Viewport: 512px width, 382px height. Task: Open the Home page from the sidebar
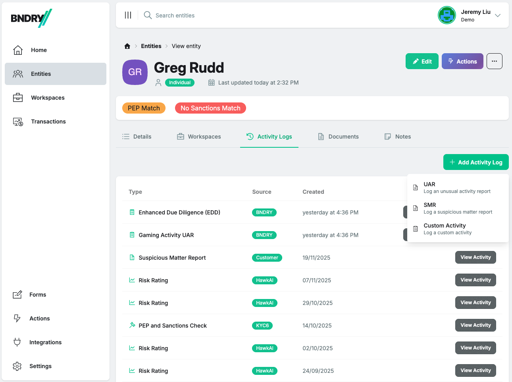(x=38, y=50)
